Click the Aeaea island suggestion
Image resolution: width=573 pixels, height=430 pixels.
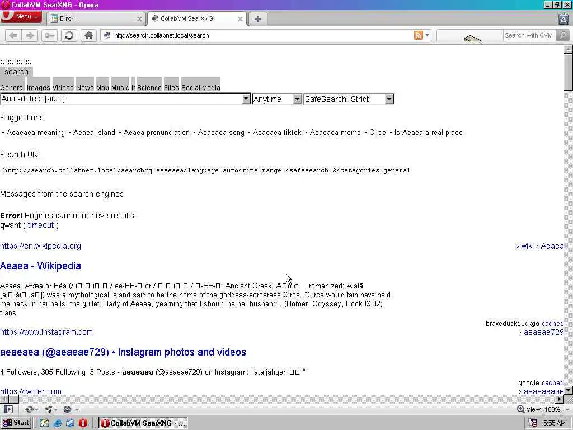pyautogui.click(x=94, y=132)
